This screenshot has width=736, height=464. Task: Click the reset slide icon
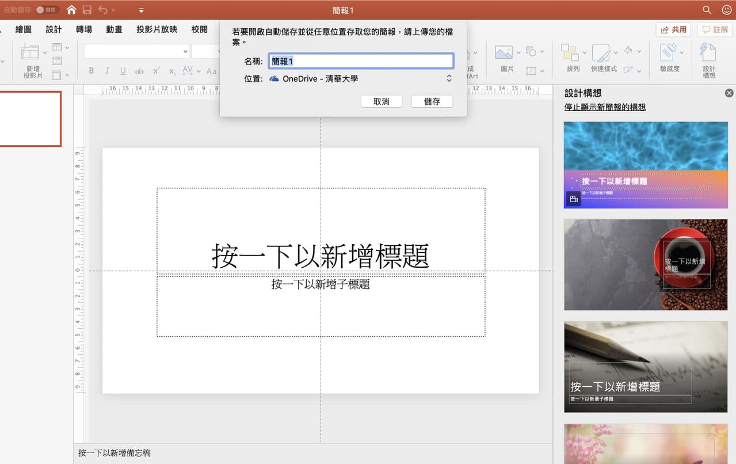pos(56,61)
